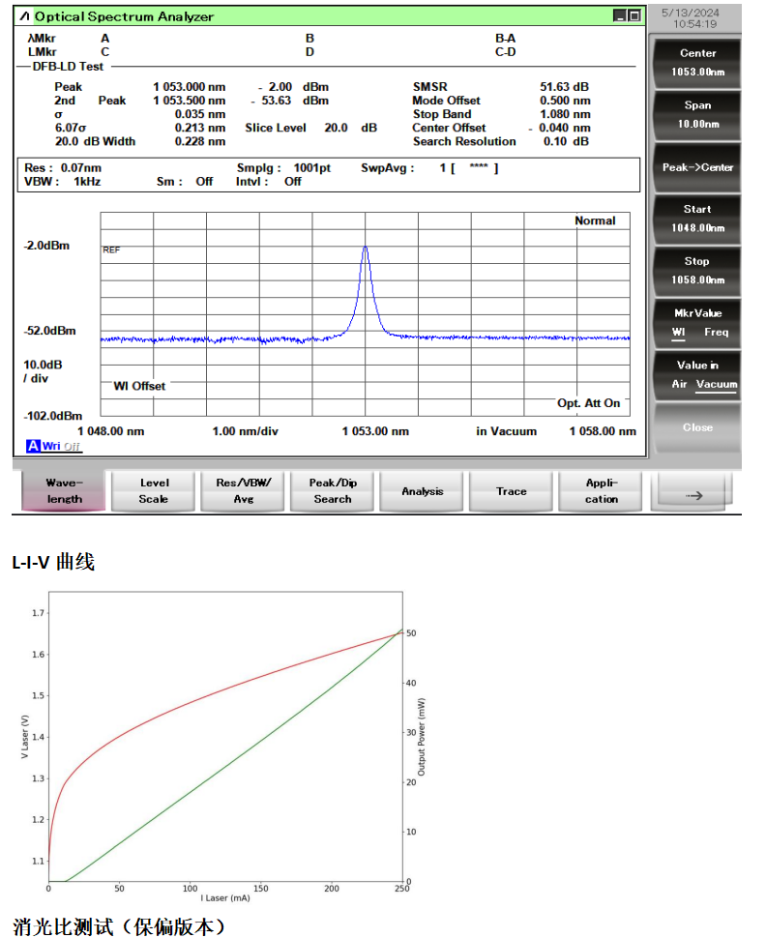
Task: Open the Center 1053.00nm setting
Action: [697, 63]
